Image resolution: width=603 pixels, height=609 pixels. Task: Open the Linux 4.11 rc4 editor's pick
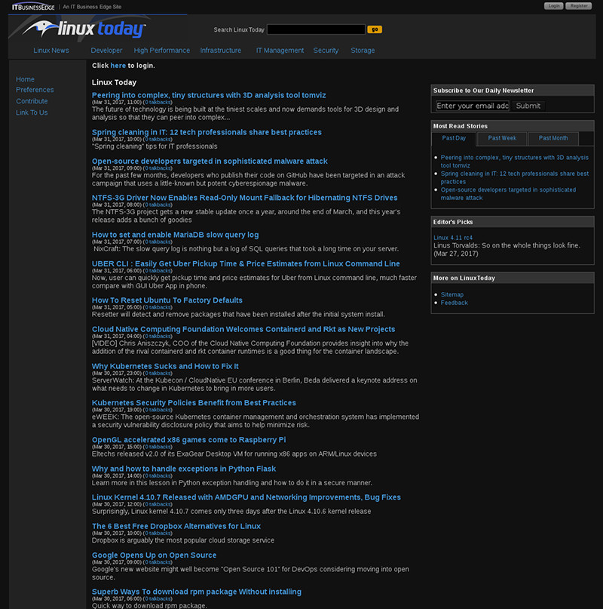(453, 238)
